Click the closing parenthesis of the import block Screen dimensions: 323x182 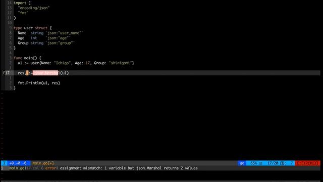pos(15,18)
